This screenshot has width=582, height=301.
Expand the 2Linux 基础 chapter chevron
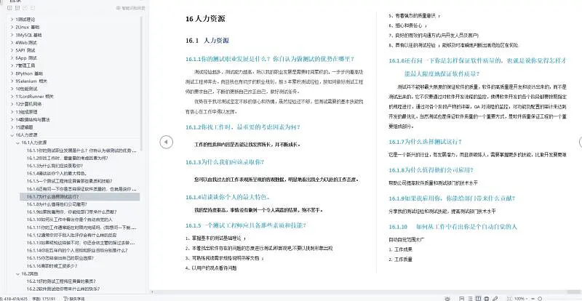pos(12,27)
